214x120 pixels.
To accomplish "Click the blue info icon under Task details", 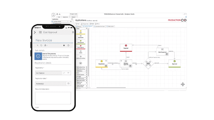I will point(38,56).
